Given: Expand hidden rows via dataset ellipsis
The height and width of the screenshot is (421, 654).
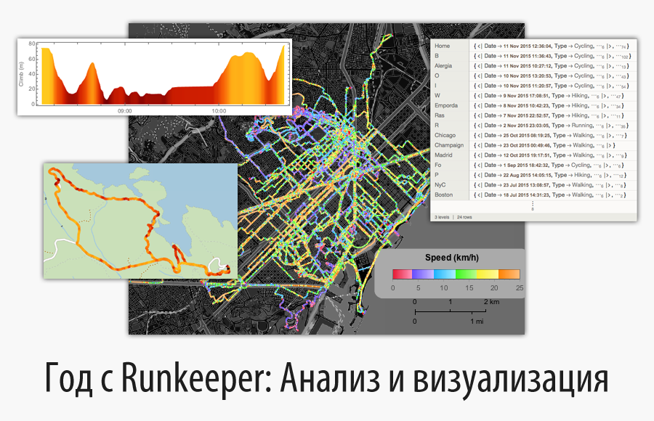Looking at the screenshot, I should 533,205.
